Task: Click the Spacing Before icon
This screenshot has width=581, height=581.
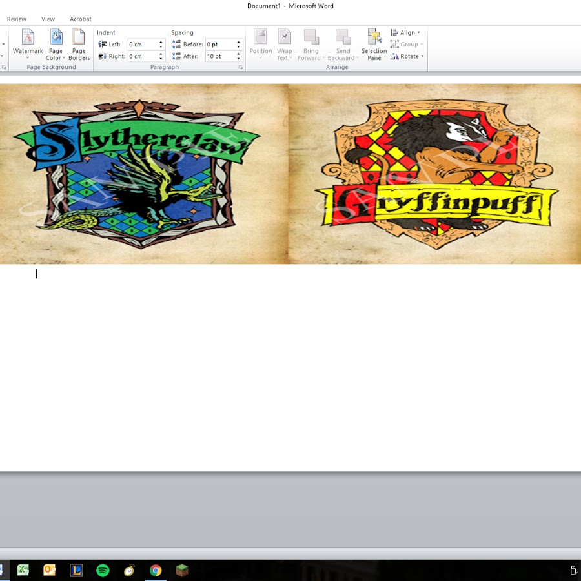Action: point(176,45)
